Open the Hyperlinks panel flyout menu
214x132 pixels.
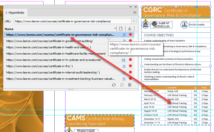click(135, 13)
